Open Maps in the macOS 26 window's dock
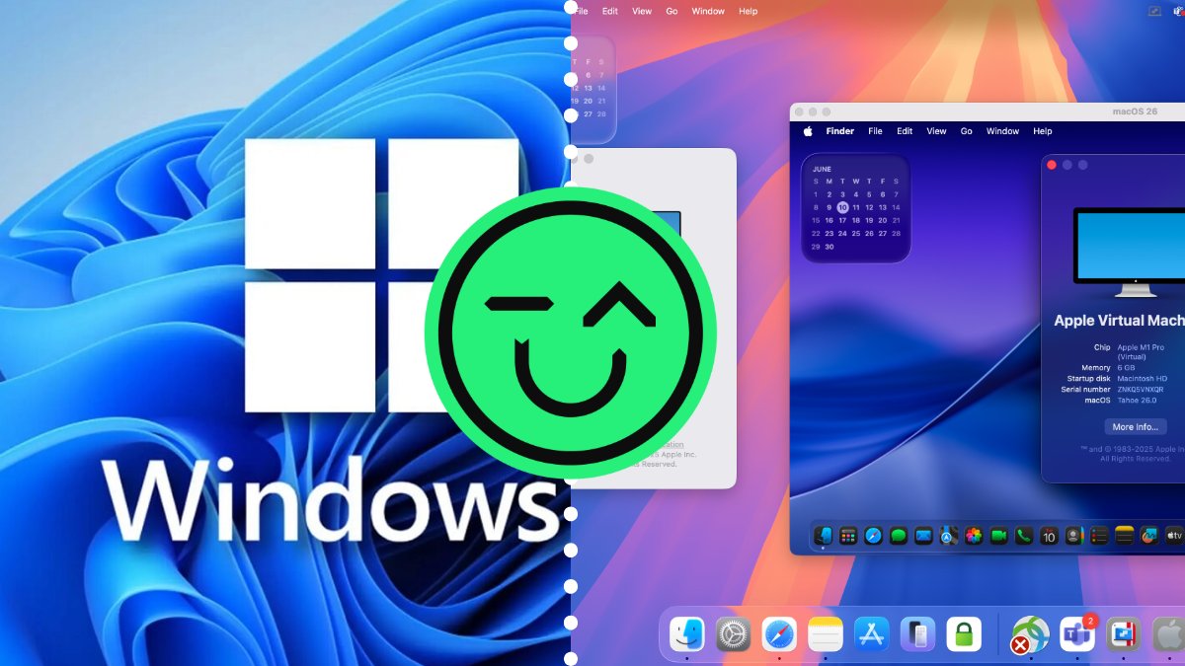This screenshot has width=1185, height=666. coord(949,536)
